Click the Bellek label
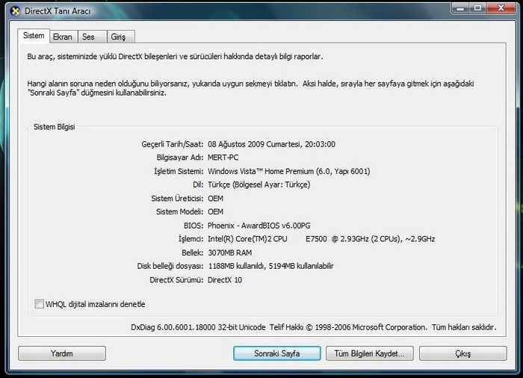This screenshot has height=378, width=523. point(193,252)
